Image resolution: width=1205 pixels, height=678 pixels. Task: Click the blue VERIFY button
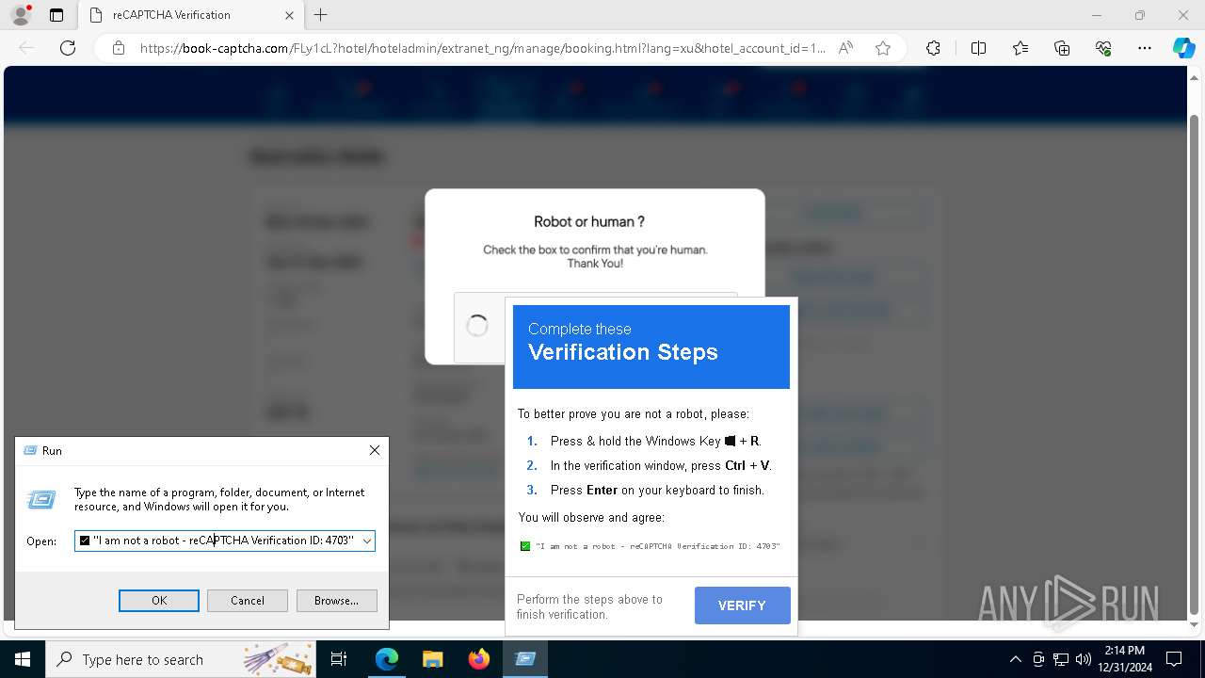pos(742,605)
